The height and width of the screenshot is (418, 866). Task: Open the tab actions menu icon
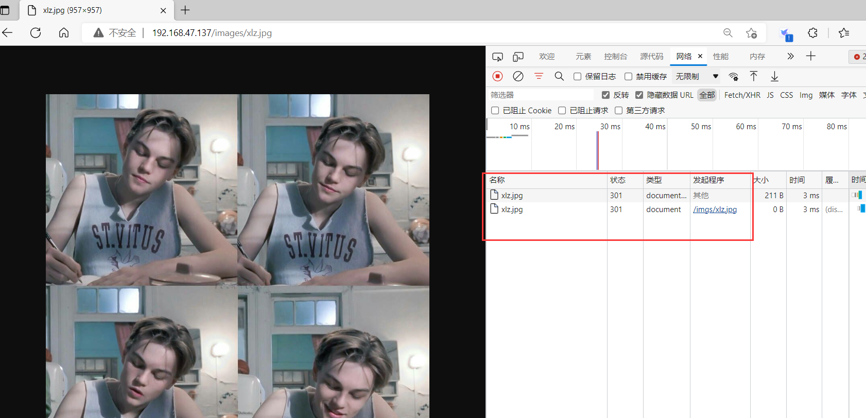5,10
